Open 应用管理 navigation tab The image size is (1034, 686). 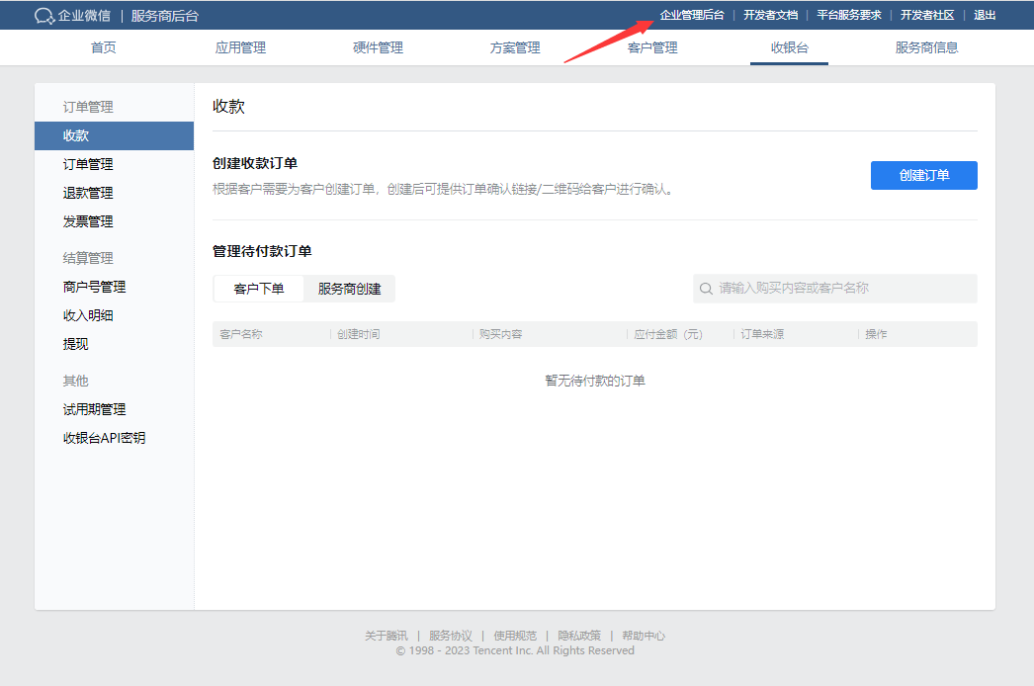coord(240,47)
